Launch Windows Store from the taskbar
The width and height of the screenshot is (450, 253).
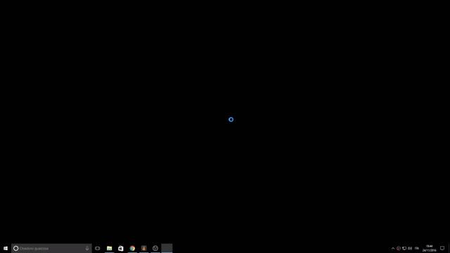[x=121, y=248]
